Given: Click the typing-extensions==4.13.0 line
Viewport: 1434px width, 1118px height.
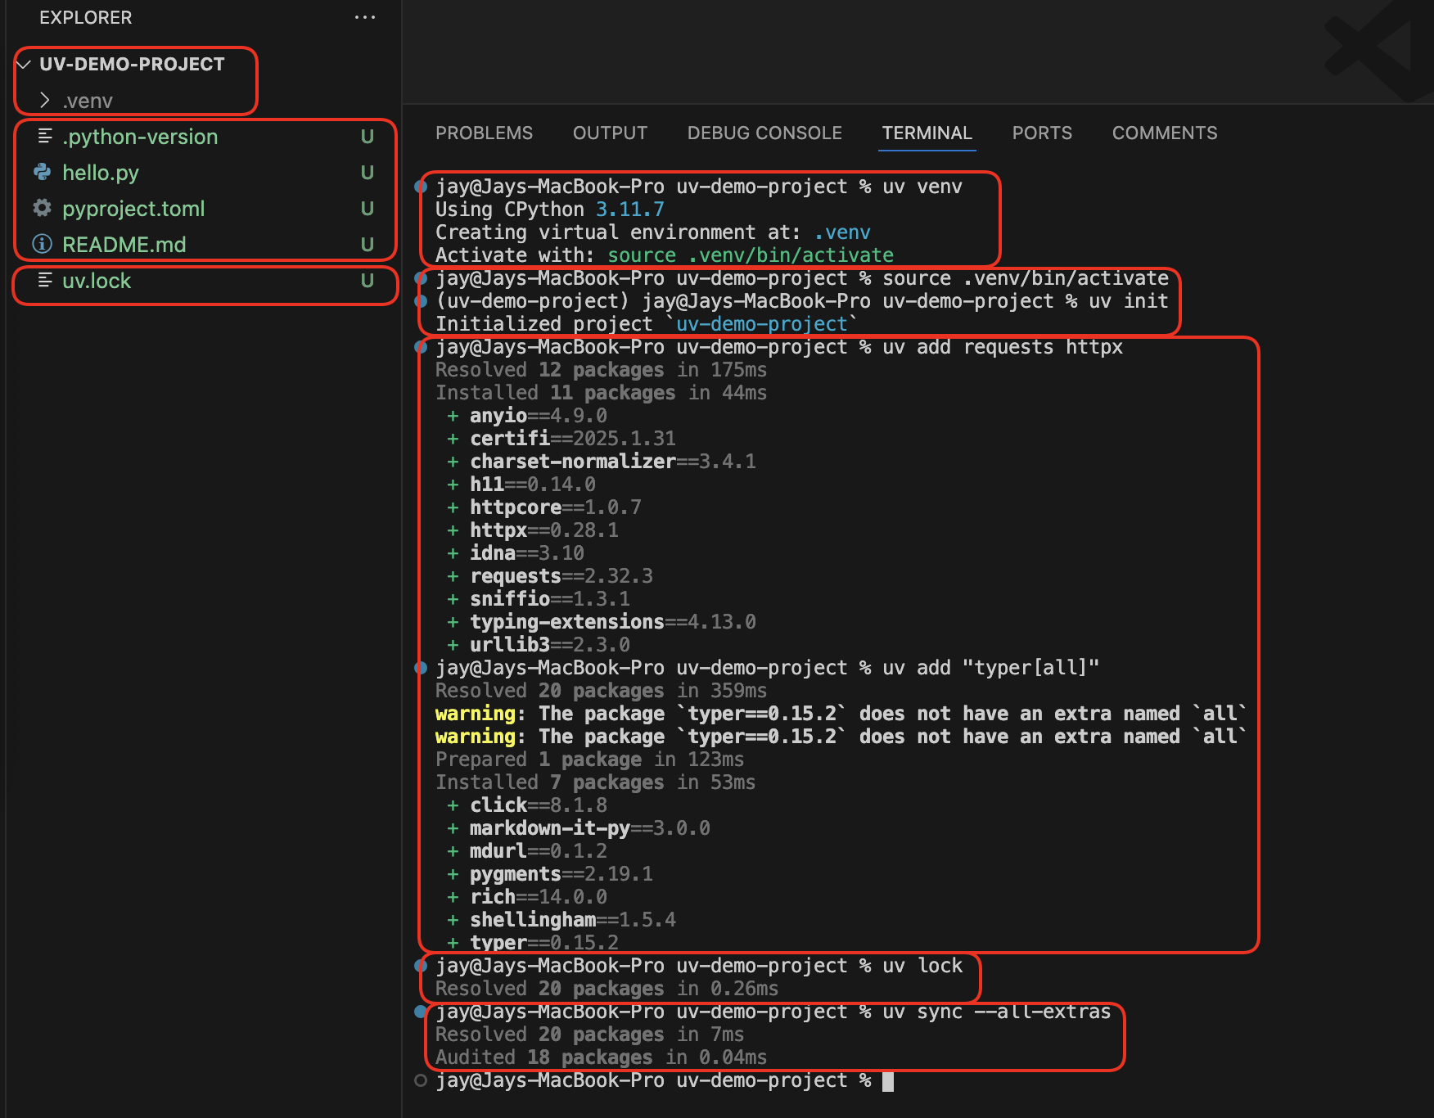Looking at the screenshot, I should pyautogui.click(x=602, y=622).
